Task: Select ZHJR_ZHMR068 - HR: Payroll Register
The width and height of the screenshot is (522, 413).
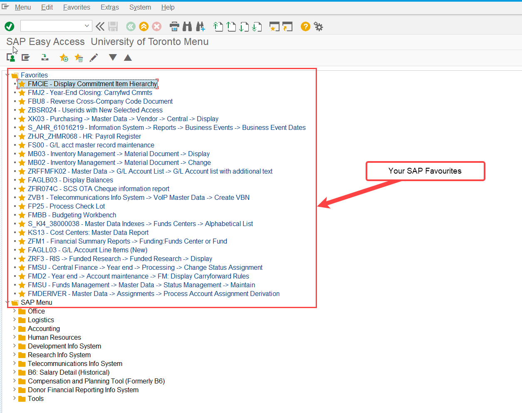Action: click(84, 136)
